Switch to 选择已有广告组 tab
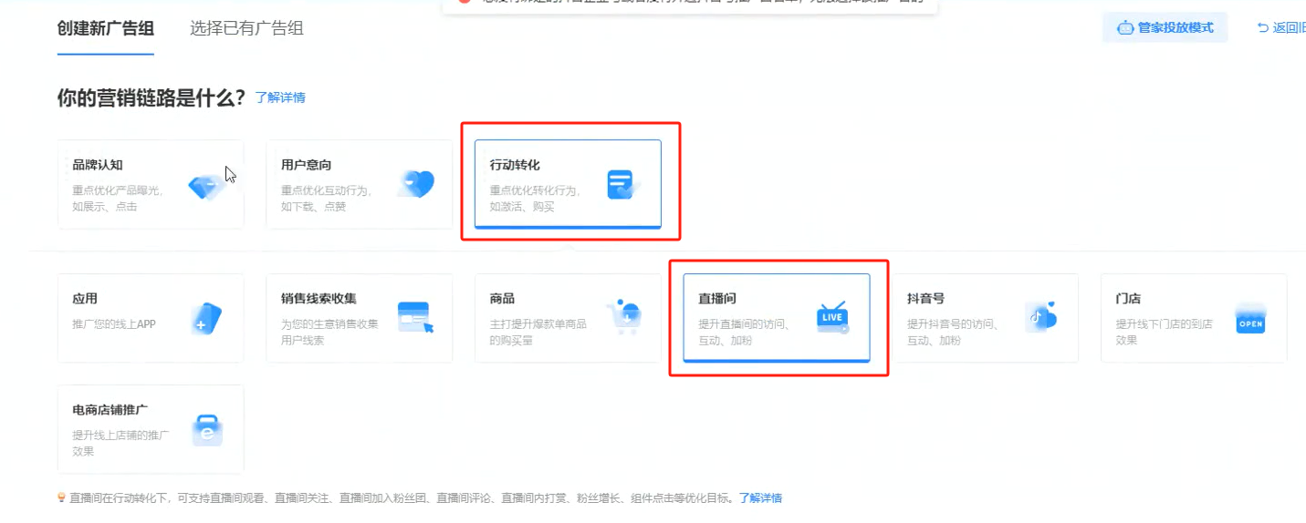Screen dimensions: 1306x523 246,28
